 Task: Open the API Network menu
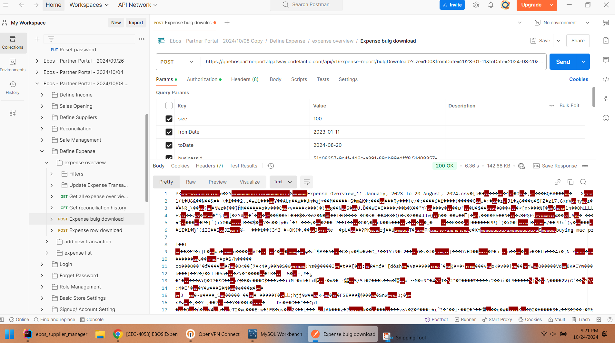pos(138,5)
